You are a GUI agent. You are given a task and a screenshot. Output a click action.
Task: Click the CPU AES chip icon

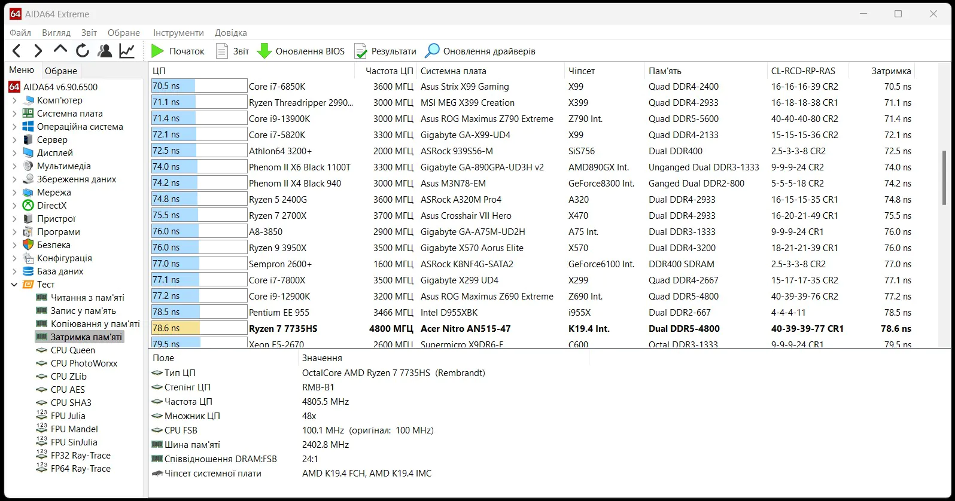tap(41, 390)
